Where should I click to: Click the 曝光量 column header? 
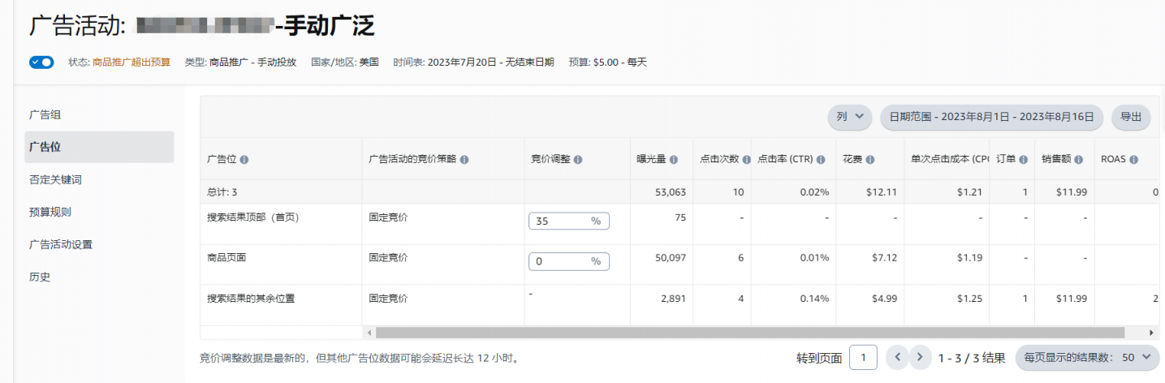click(651, 160)
